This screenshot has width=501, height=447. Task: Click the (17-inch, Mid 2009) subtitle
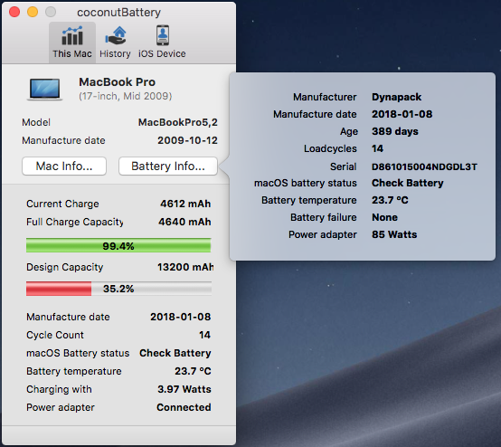pos(126,96)
